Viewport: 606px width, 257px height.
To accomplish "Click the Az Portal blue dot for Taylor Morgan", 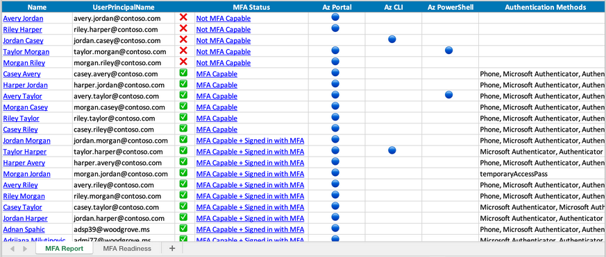I will (335, 50).
